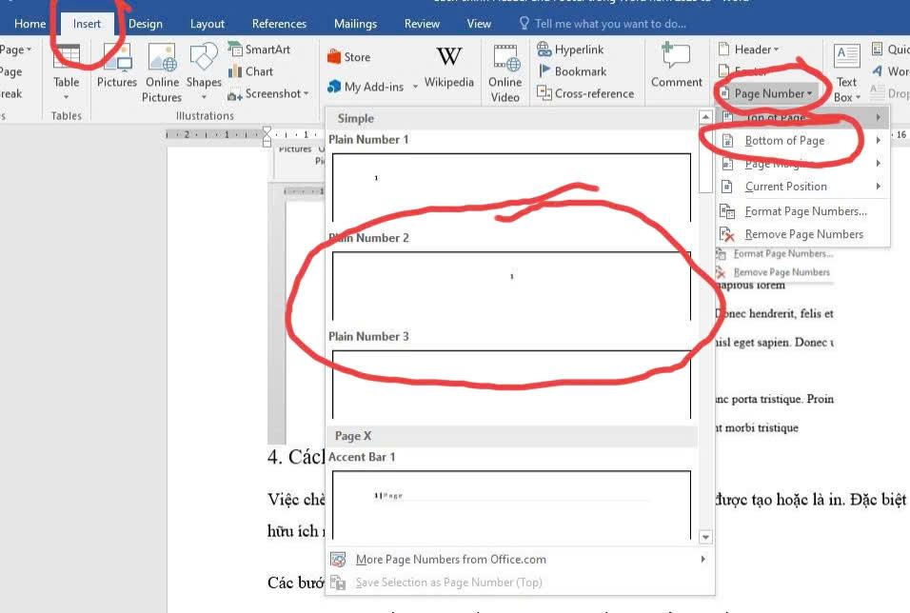Image resolution: width=910 pixels, height=613 pixels.
Task: Choose Format Page Numbers option
Action: tap(805, 211)
